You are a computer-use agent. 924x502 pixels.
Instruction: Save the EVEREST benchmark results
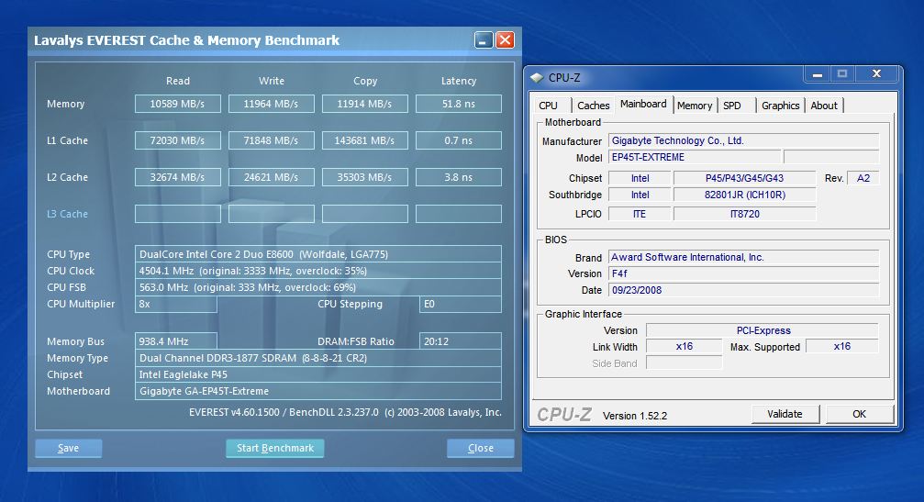[68, 449]
